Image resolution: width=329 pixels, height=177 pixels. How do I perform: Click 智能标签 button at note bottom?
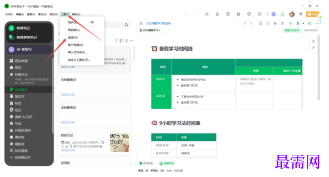point(167,163)
